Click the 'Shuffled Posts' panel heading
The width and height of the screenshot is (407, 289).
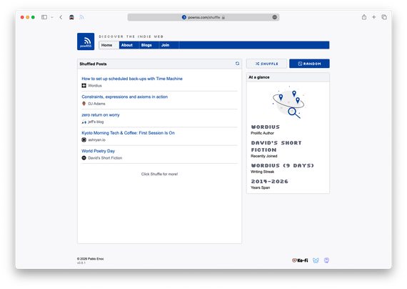pyautogui.click(x=93, y=64)
